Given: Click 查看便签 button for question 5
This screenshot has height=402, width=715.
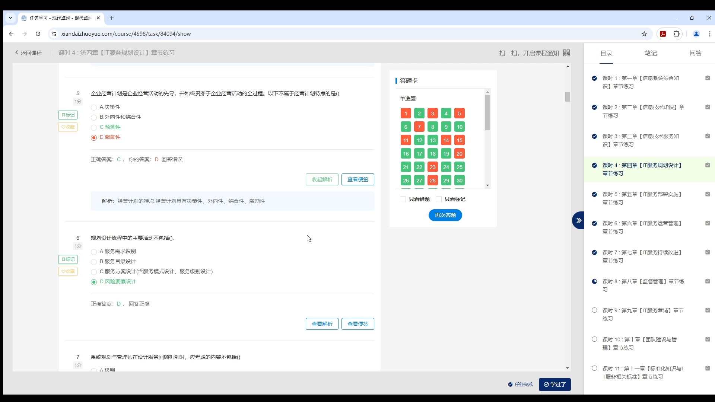Looking at the screenshot, I should pos(358,179).
